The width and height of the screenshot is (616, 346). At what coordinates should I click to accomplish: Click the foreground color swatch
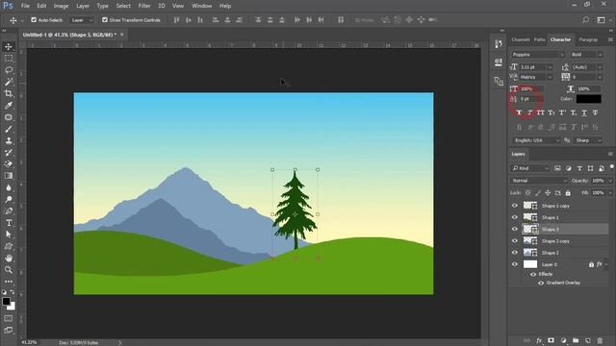point(6,301)
